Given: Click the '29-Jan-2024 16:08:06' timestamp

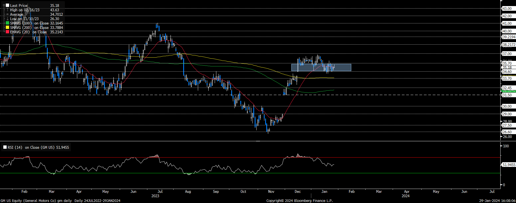Looking at the screenshot, I should 497,201.
